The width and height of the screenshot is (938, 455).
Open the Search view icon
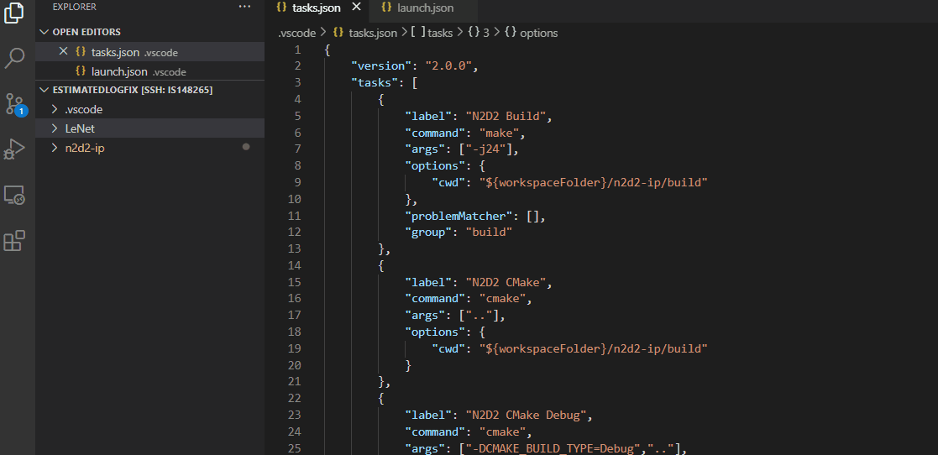coord(14,58)
